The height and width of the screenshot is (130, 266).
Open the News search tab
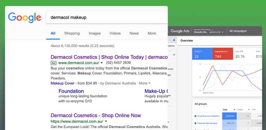(134, 33)
